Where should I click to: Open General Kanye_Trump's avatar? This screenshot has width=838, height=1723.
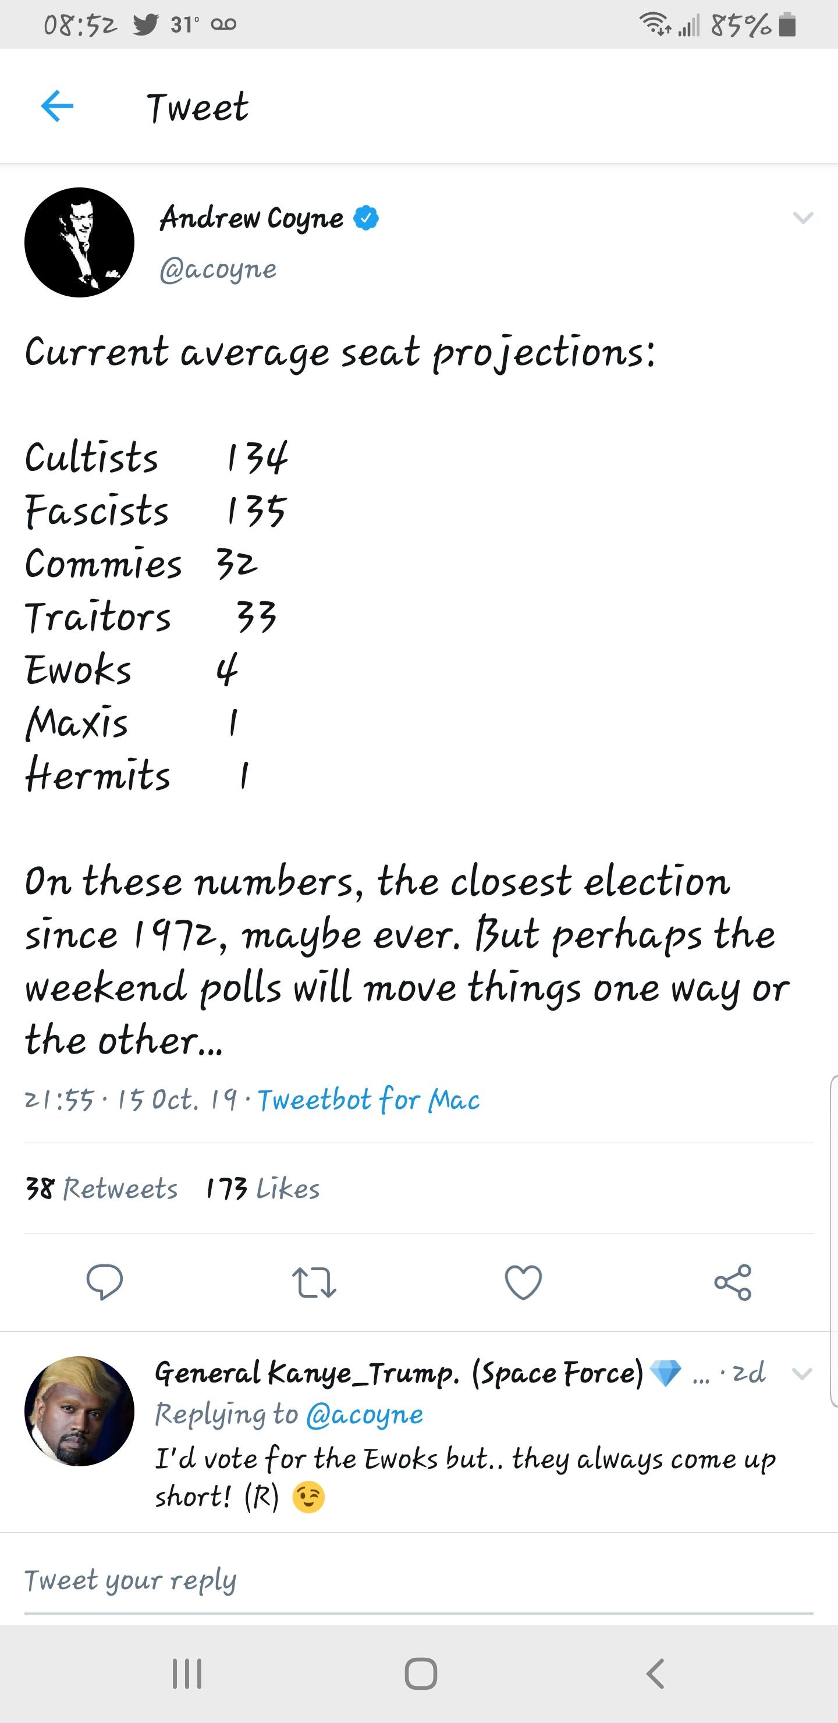[79, 1410]
